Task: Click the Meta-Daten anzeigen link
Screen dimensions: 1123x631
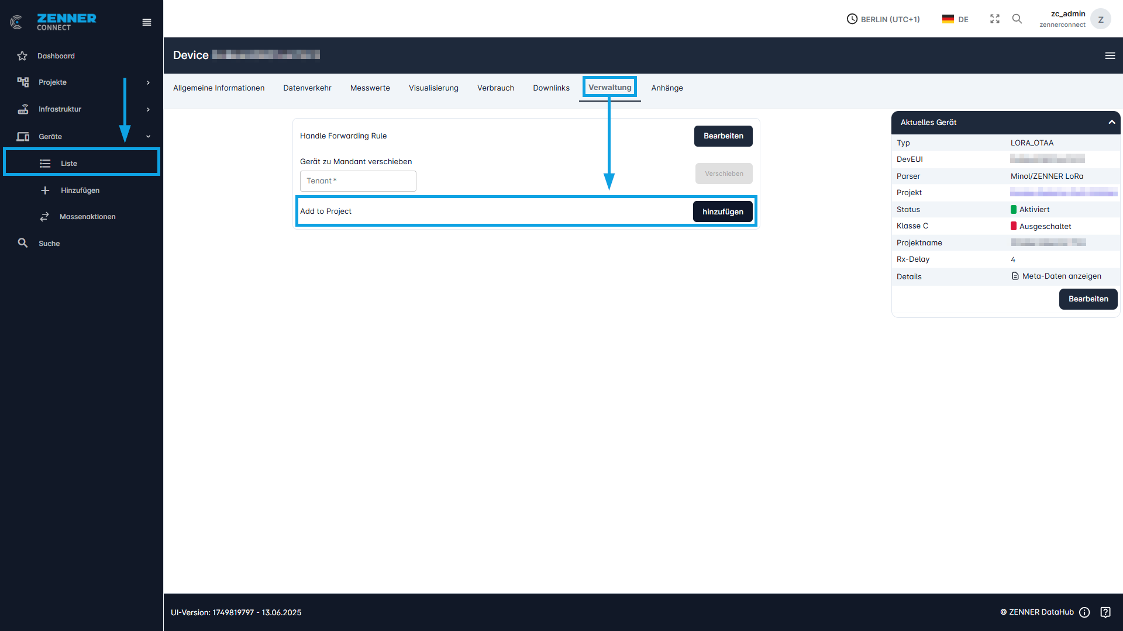Action: (1061, 276)
